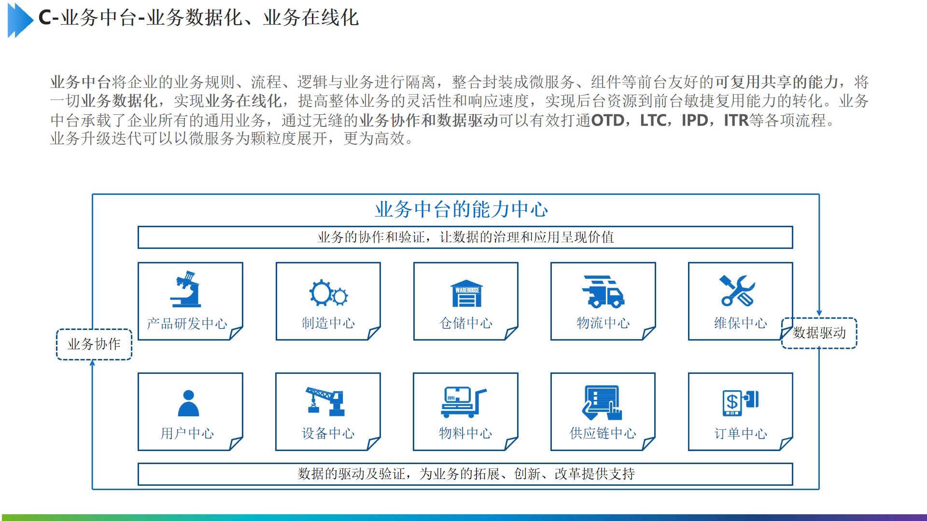Viewport: 927px width, 521px height.
Task: Select the 物流中心 label
Action: coord(603,323)
